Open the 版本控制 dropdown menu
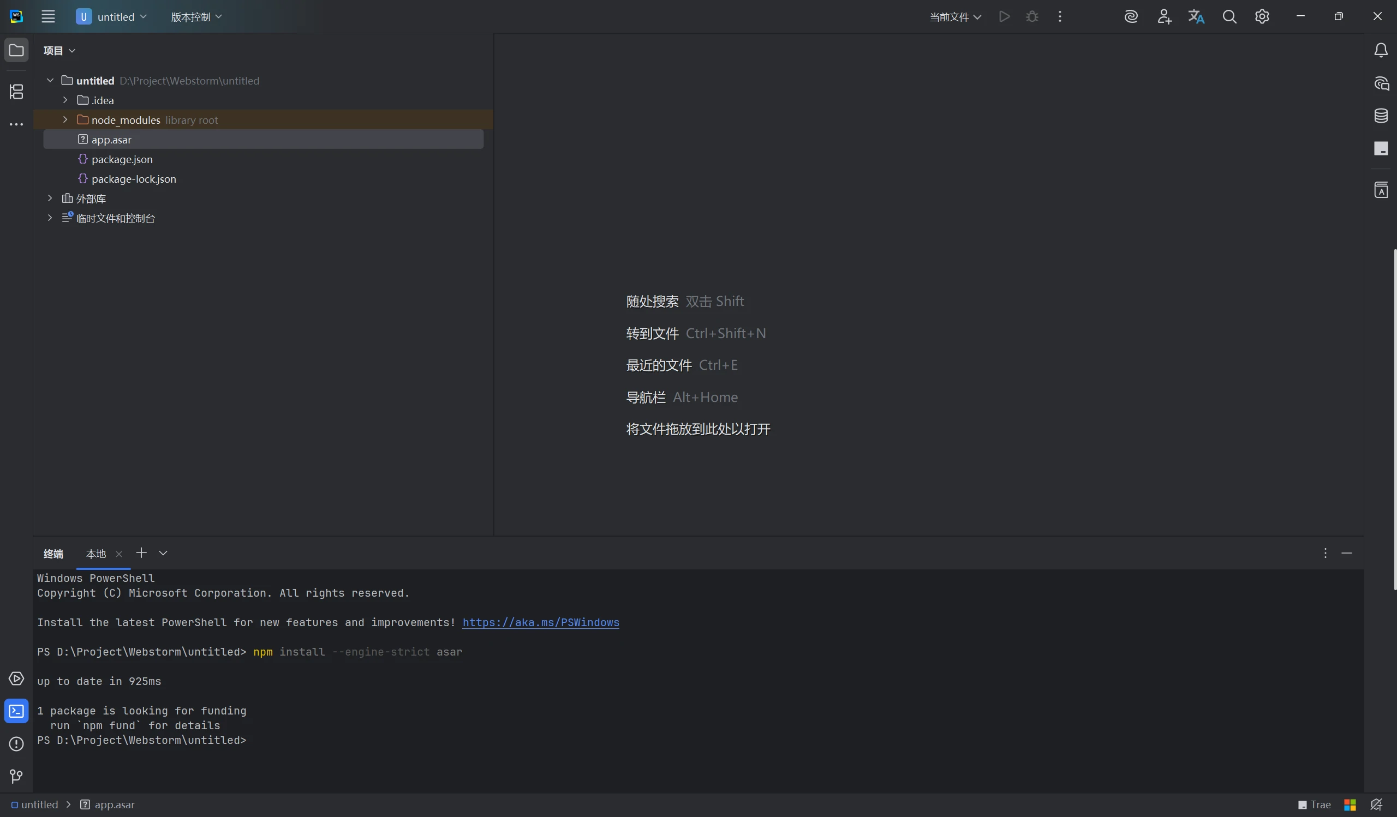The image size is (1397, 817). point(196,17)
